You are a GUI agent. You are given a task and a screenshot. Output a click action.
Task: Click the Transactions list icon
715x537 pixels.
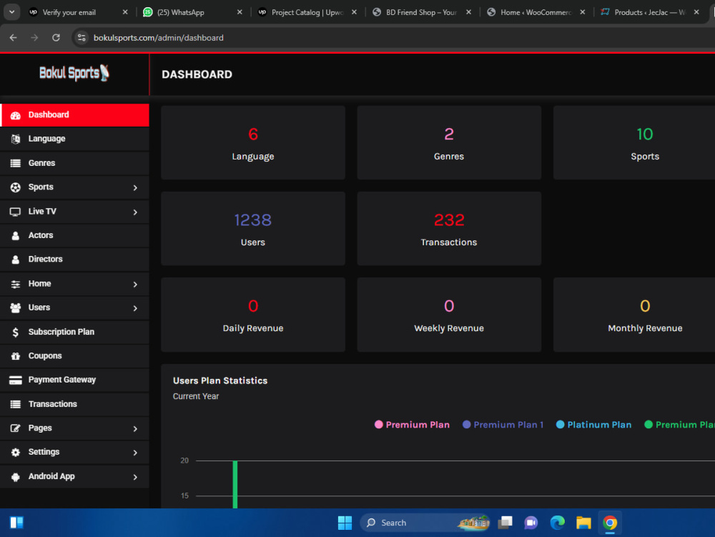16,404
